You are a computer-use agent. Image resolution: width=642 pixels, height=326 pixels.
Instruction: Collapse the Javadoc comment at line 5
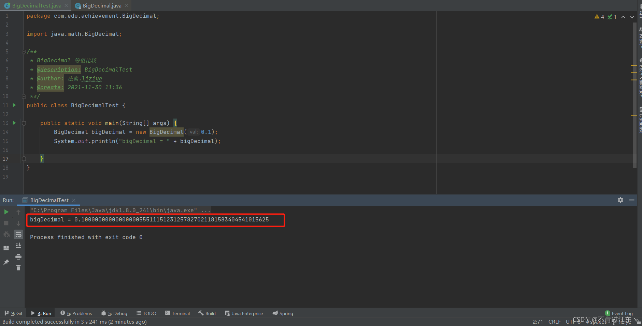24,52
